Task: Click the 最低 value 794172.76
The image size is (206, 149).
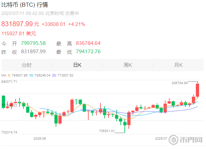Action: tap(88, 52)
